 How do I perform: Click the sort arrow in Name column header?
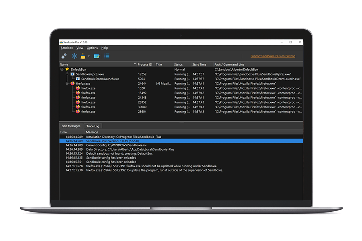[135, 64]
